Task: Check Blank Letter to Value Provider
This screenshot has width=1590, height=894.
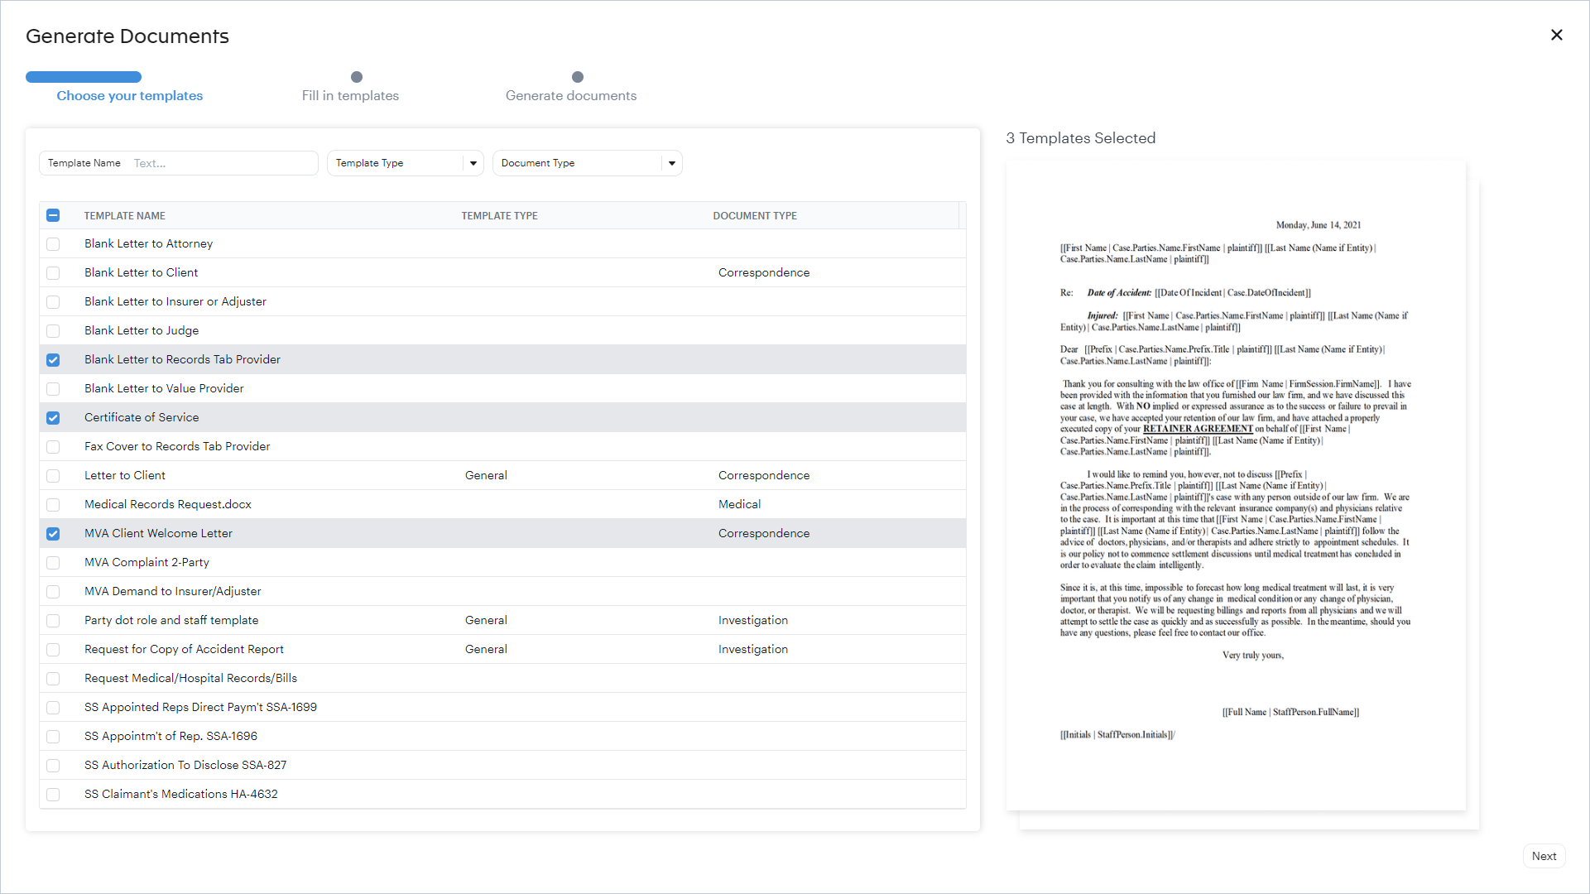Action: (53, 389)
